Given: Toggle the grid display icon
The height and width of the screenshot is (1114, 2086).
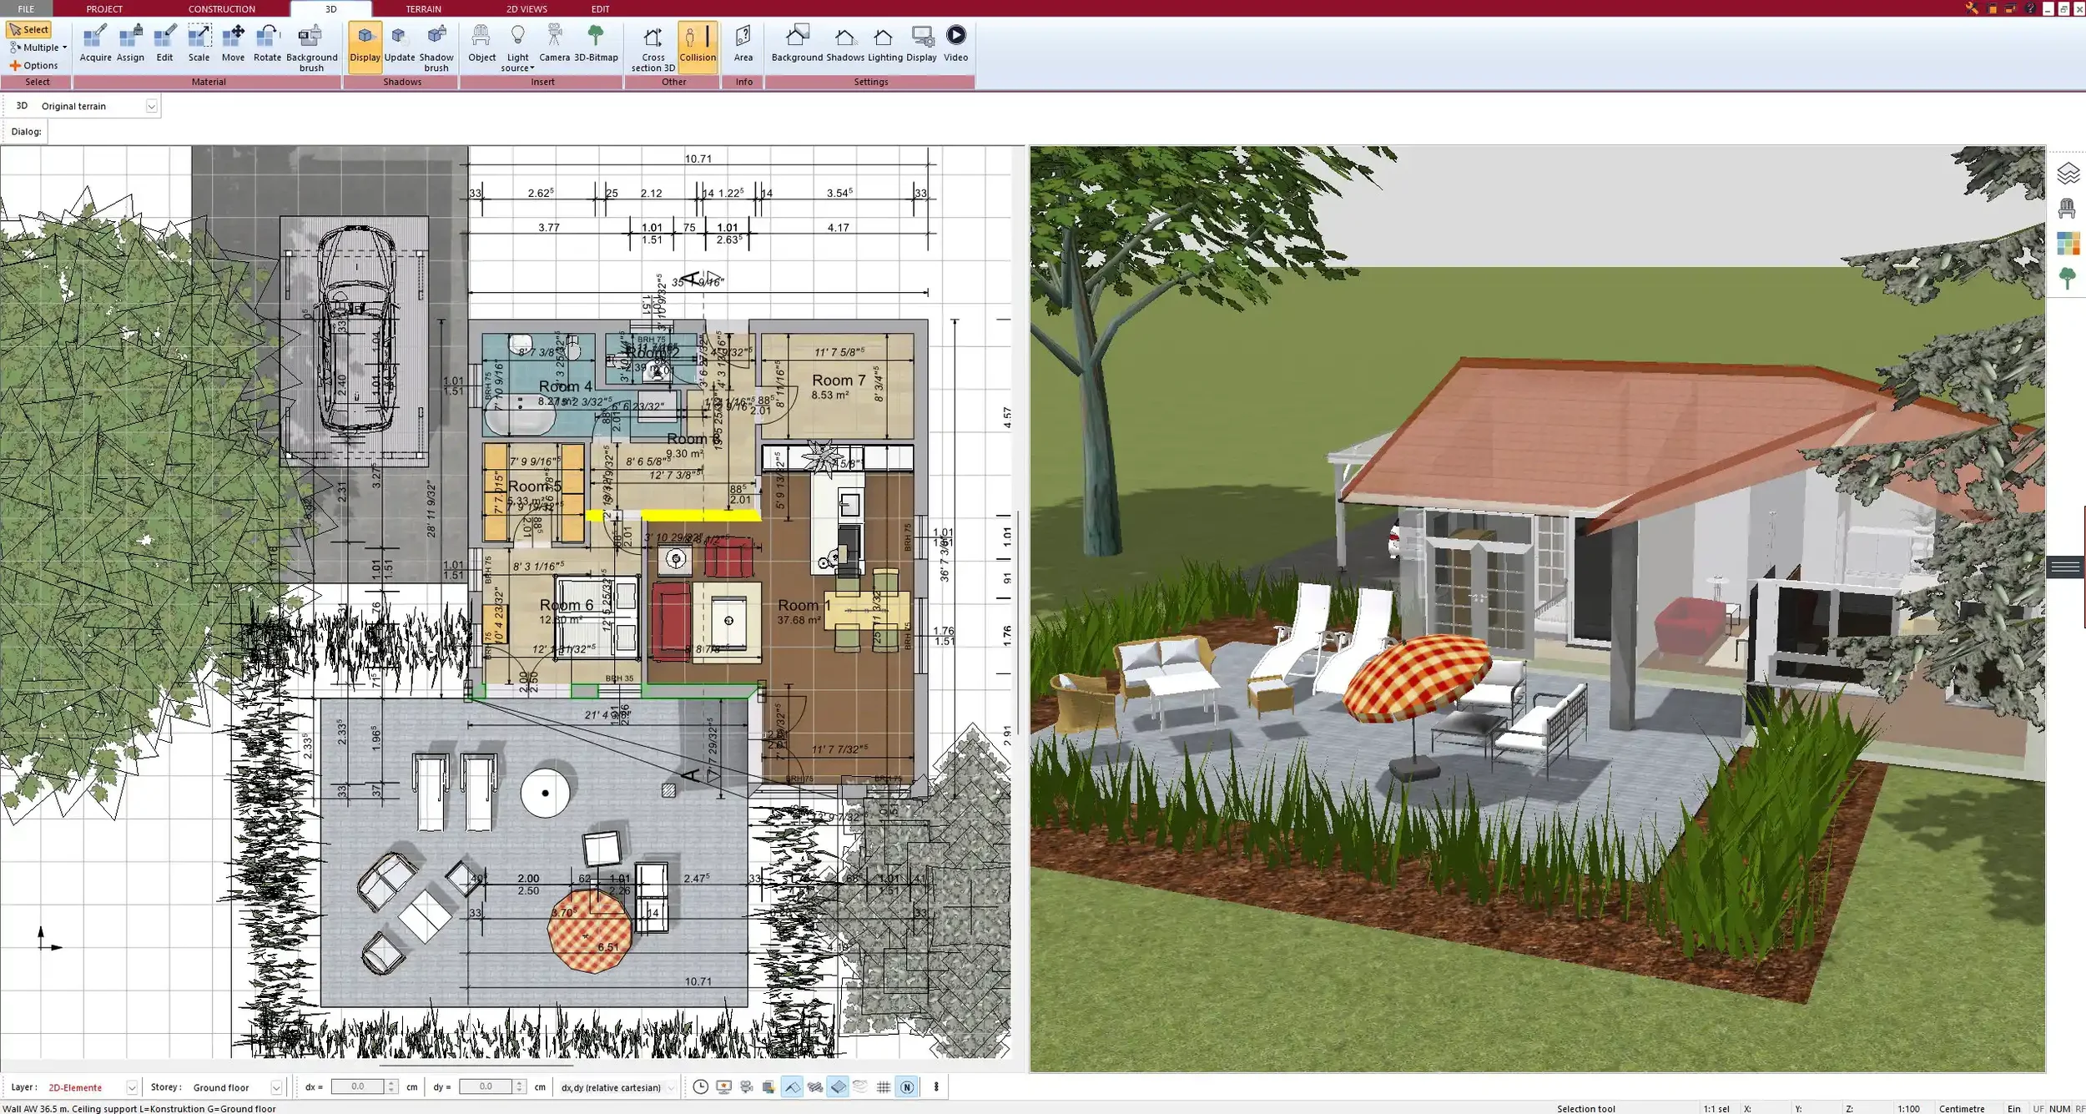Looking at the screenshot, I should tap(884, 1086).
